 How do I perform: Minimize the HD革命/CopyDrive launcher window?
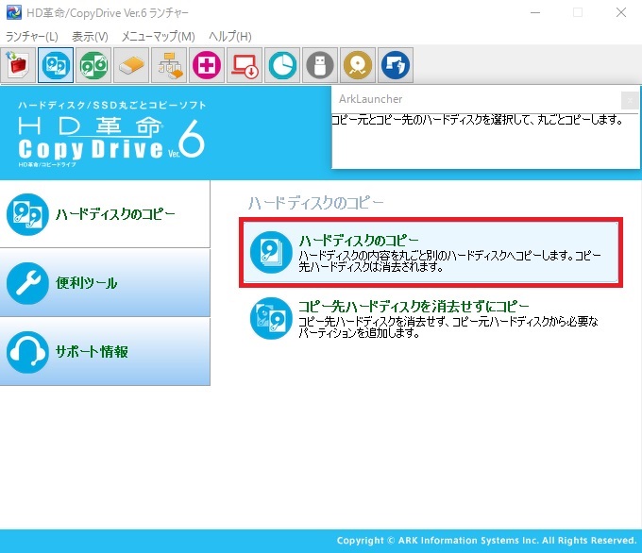(x=535, y=12)
